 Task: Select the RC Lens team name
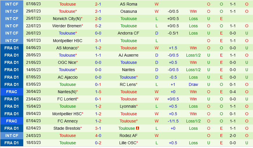point(129,84)
